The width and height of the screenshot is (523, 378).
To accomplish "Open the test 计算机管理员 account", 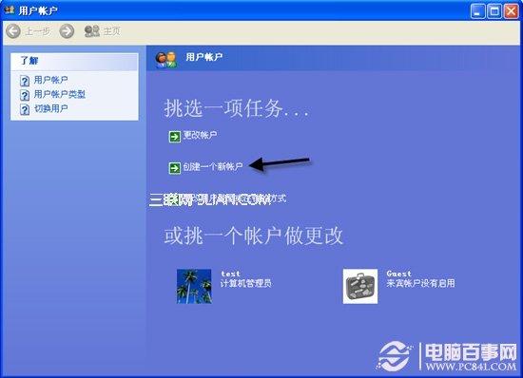I will point(246,279).
